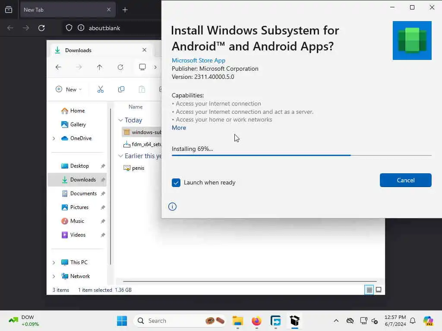Select the Downloads tab in File Explorer
This screenshot has height=331, width=442.
101,50
